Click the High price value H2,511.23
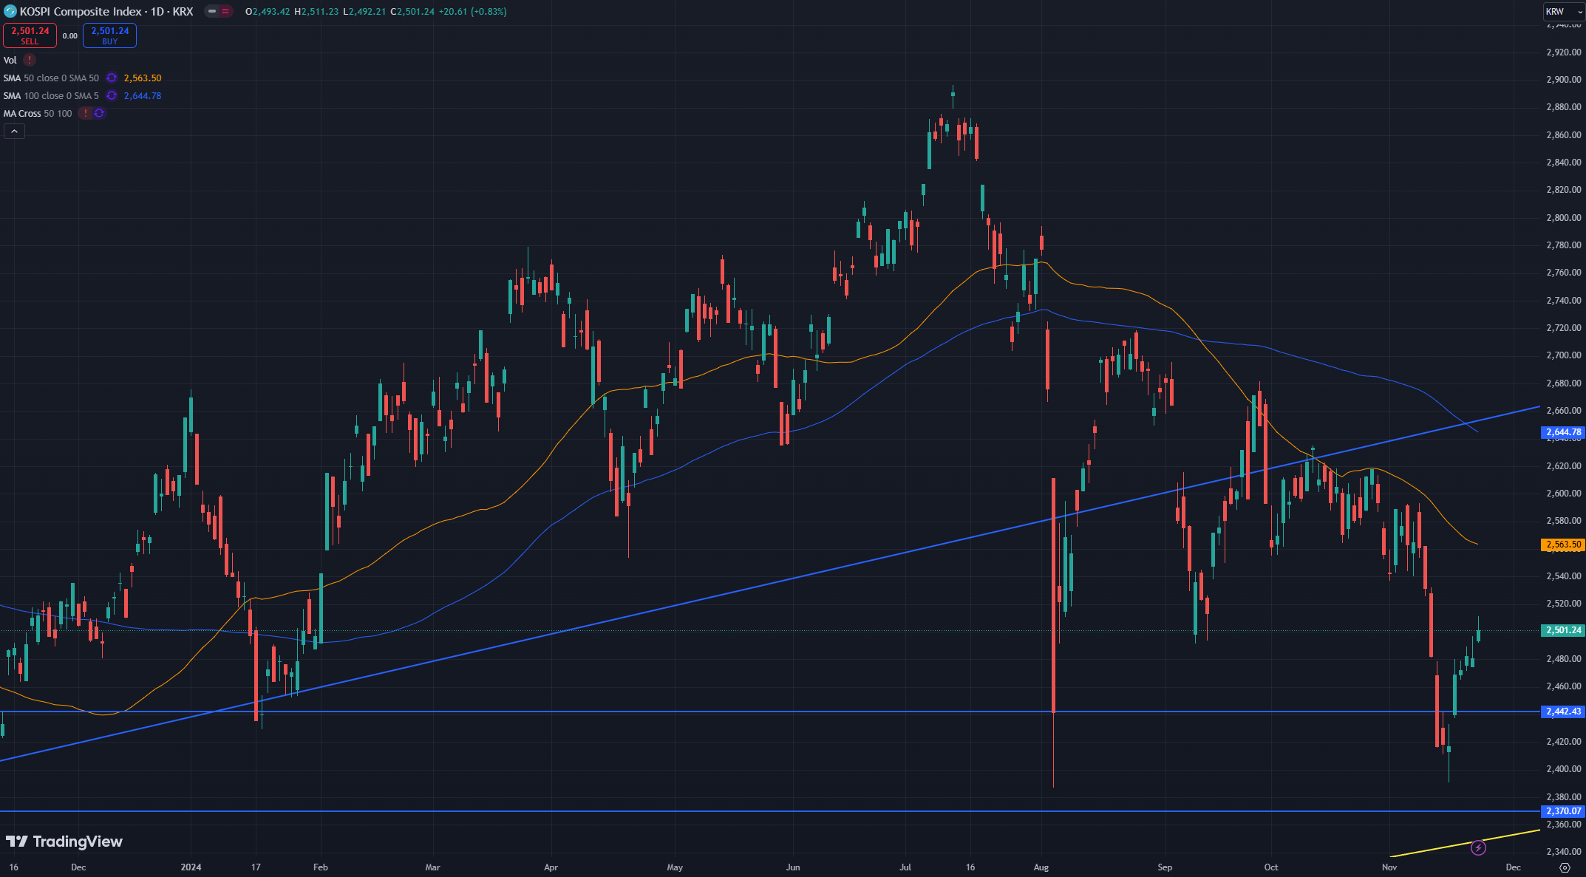Image resolution: width=1586 pixels, height=877 pixels. point(316,12)
